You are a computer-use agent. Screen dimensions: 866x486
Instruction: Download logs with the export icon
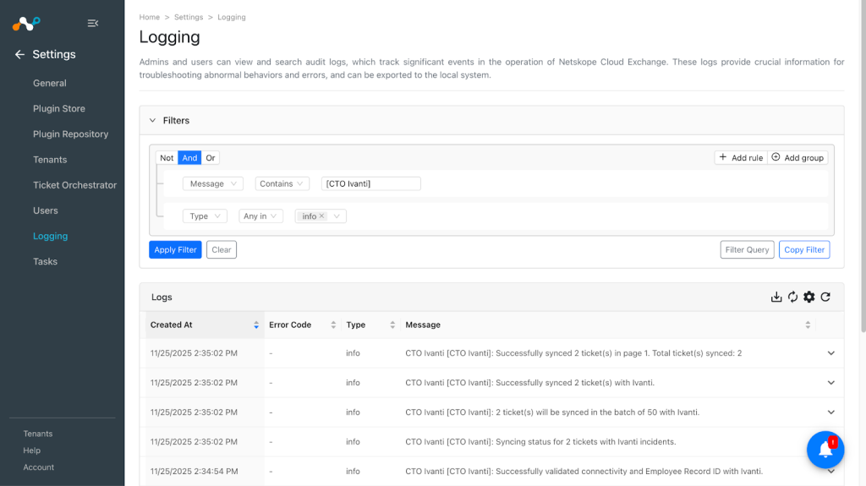776,298
